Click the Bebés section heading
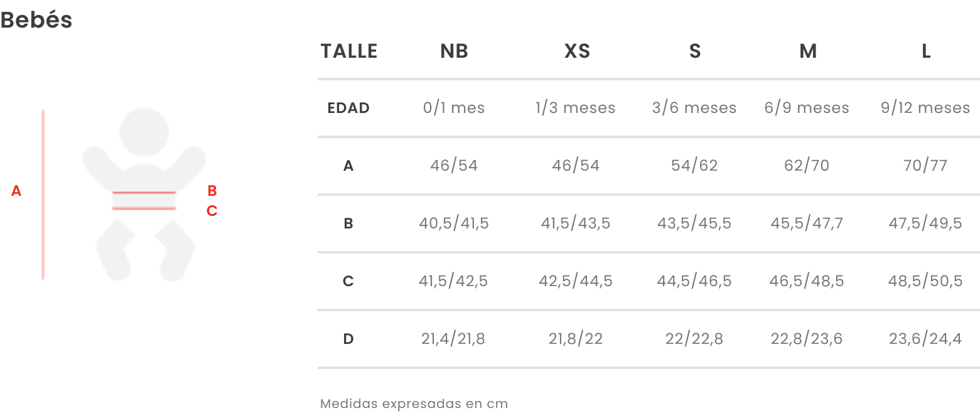This screenshot has width=980, height=413. [x=36, y=20]
